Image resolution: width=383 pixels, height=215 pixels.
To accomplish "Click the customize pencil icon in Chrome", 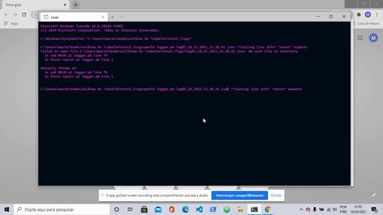I will (x=374, y=195).
